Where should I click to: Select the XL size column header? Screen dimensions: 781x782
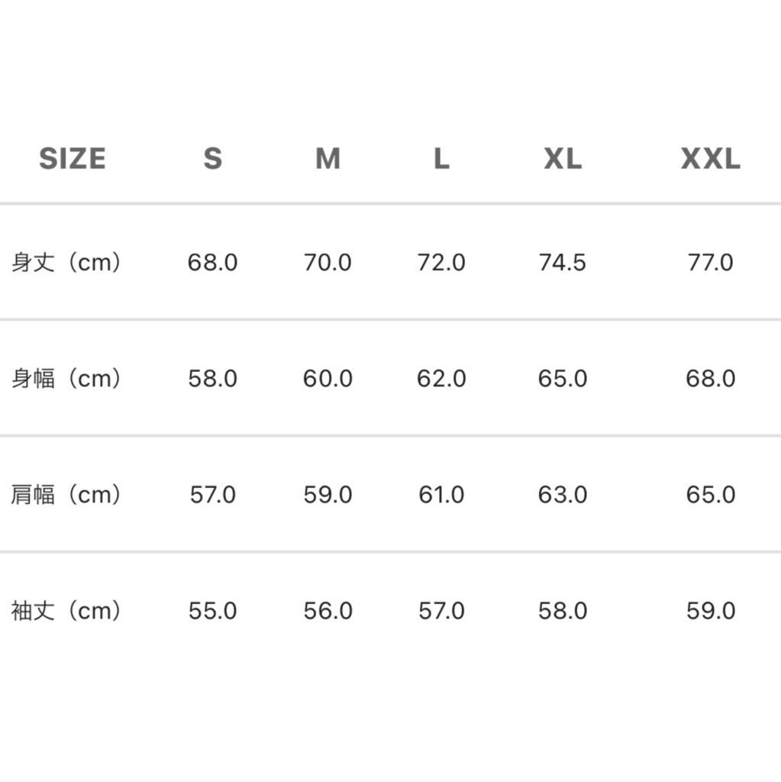click(563, 159)
